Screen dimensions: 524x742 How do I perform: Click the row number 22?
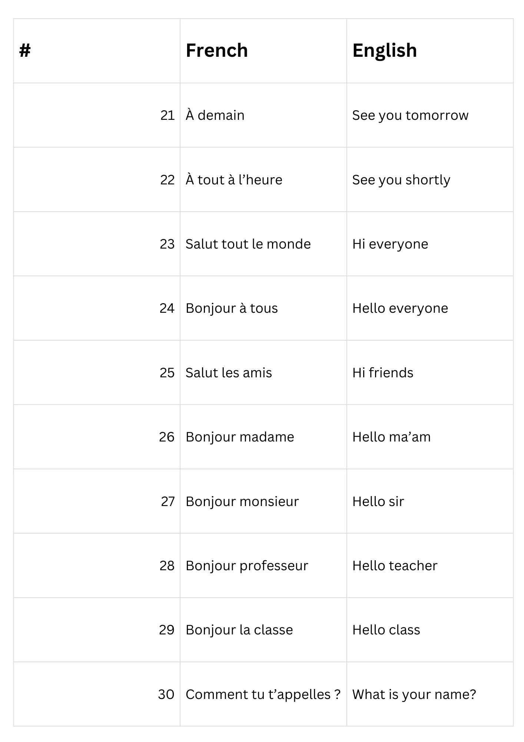pos(168,180)
